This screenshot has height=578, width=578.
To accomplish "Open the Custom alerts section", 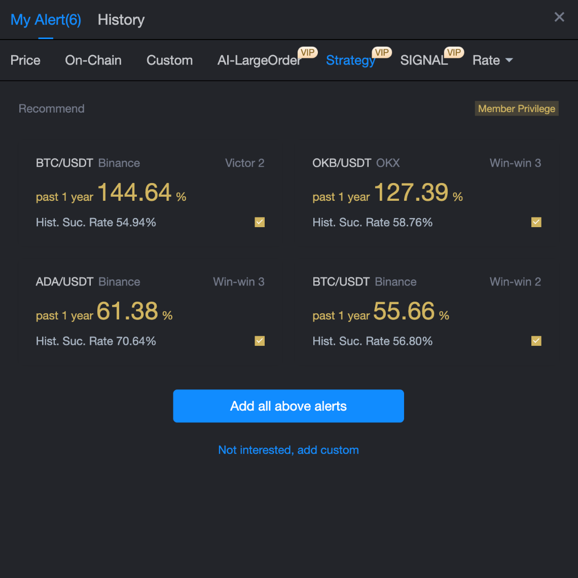I will click(169, 60).
